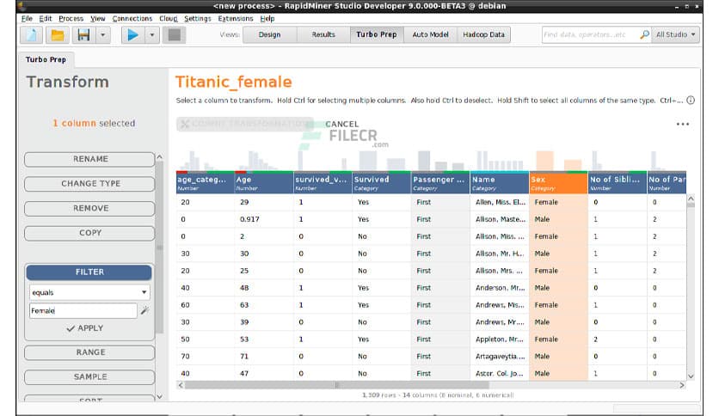Click the new process document icon

pos(31,35)
